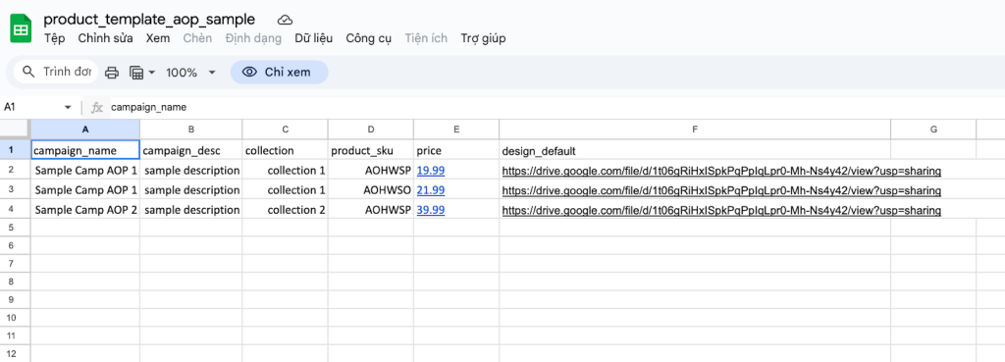Click the price header cell
The image size is (1005, 362).
[456, 150]
